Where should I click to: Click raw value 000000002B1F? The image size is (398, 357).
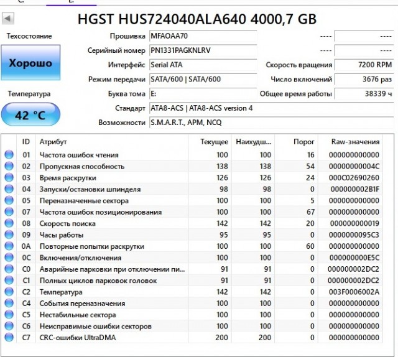[x=355, y=189]
